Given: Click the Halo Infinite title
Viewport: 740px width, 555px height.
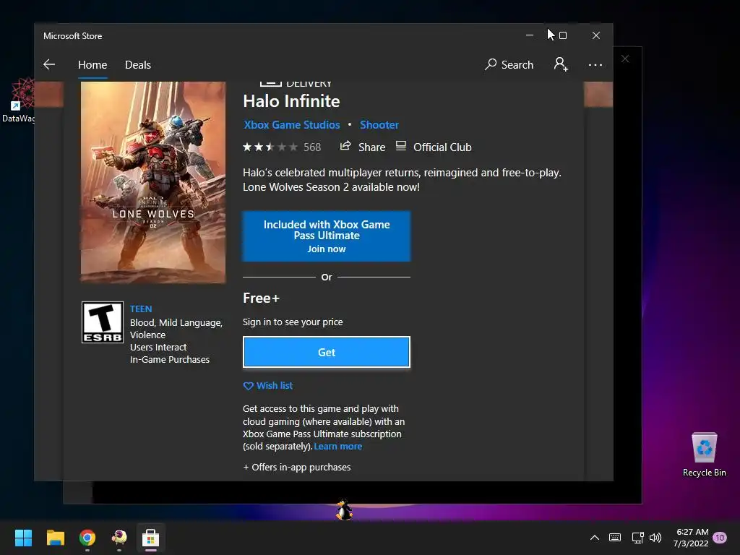Looking at the screenshot, I should coord(291,101).
